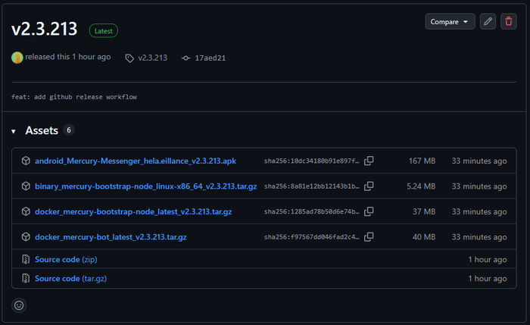Click the Assets count badge 6
The height and width of the screenshot is (325, 530).
(x=69, y=130)
